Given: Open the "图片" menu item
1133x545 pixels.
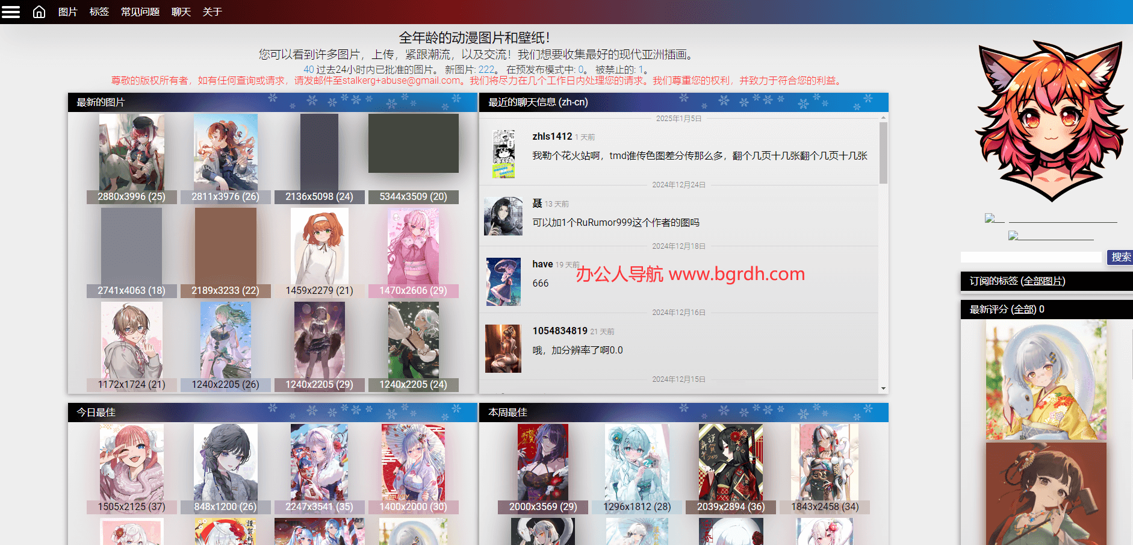Looking at the screenshot, I should point(67,11).
